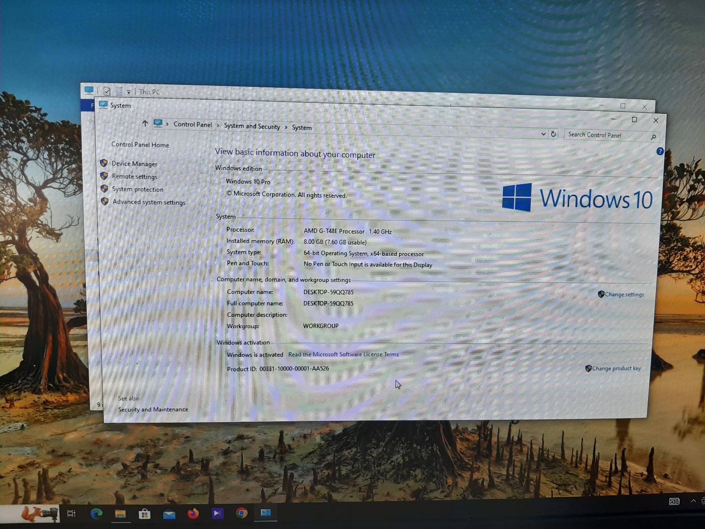Minimize the System window
This screenshot has width=705, height=529.
(612, 119)
